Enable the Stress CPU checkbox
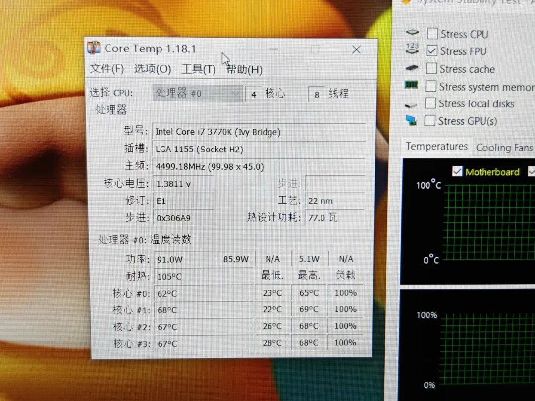Viewport: 535px width, 401px height. click(x=432, y=34)
